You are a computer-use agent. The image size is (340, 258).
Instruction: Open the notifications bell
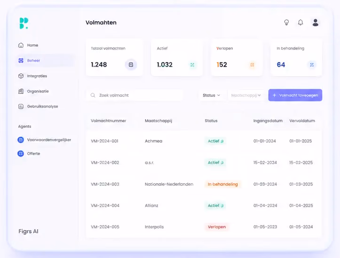pos(300,22)
